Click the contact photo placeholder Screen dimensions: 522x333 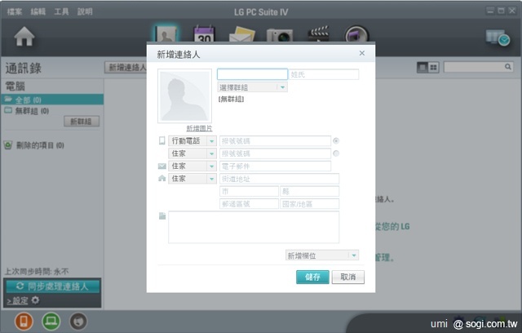coord(184,96)
